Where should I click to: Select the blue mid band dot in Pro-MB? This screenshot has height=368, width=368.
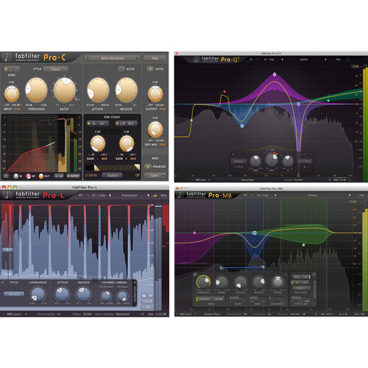click(255, 233)
